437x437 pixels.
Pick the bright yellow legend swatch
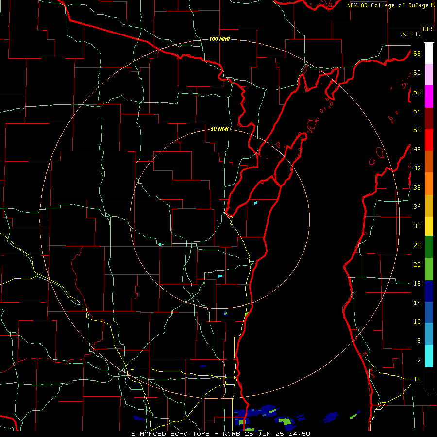[429, 226]
